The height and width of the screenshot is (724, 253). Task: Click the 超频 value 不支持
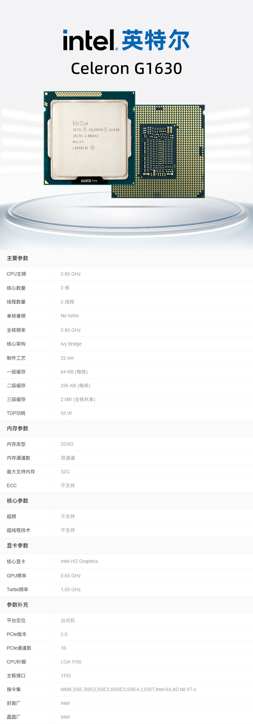68,516
